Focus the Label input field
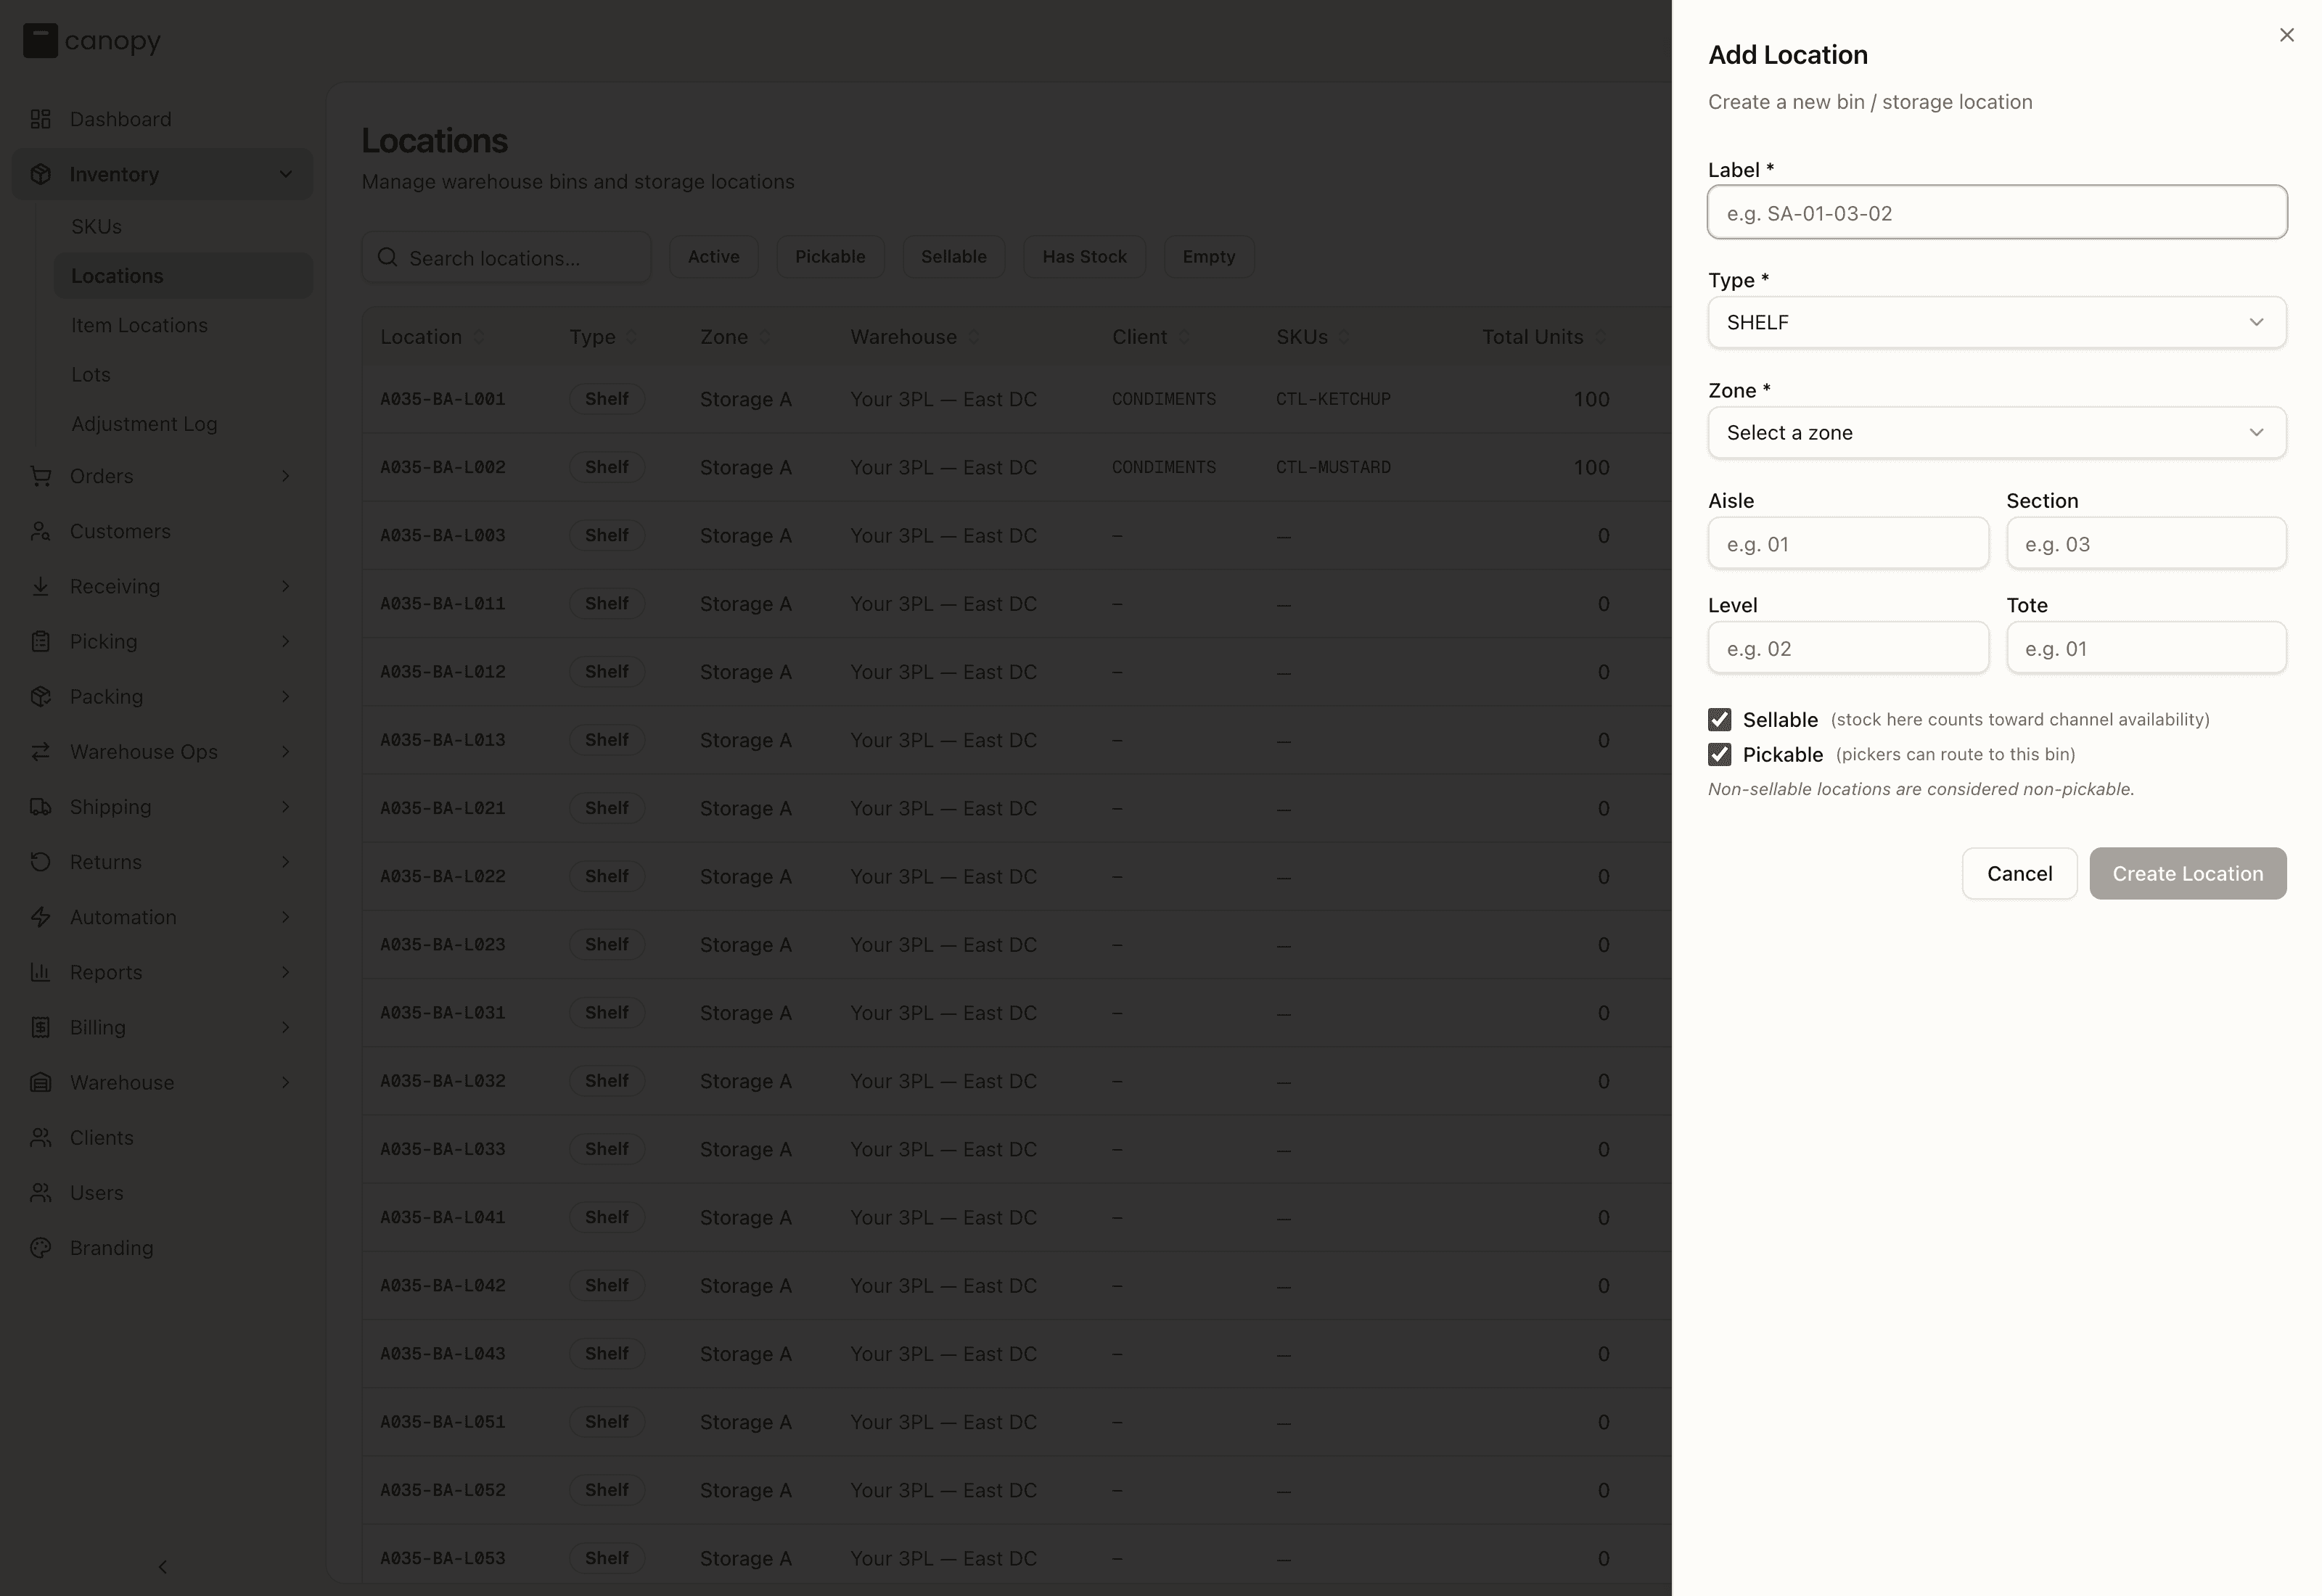 [x=1996, y=212]
